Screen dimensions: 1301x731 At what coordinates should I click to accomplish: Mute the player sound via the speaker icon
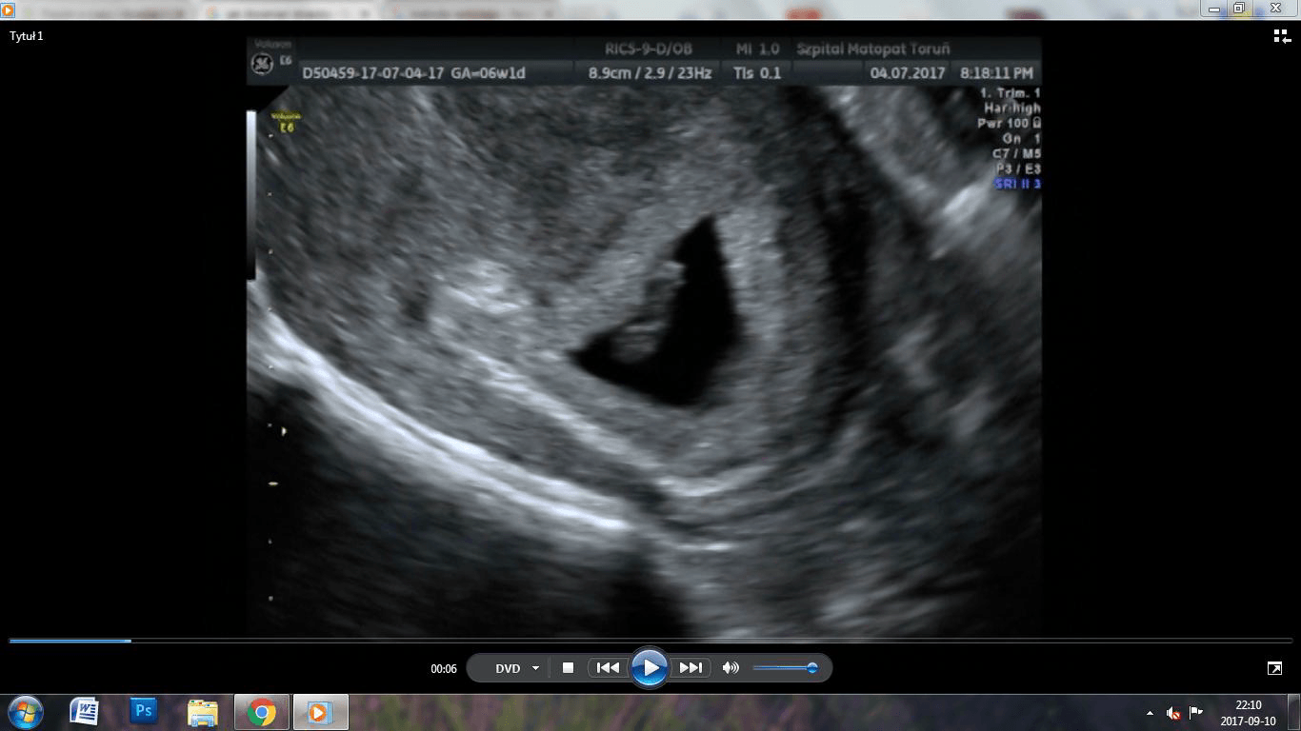[731, 668]
